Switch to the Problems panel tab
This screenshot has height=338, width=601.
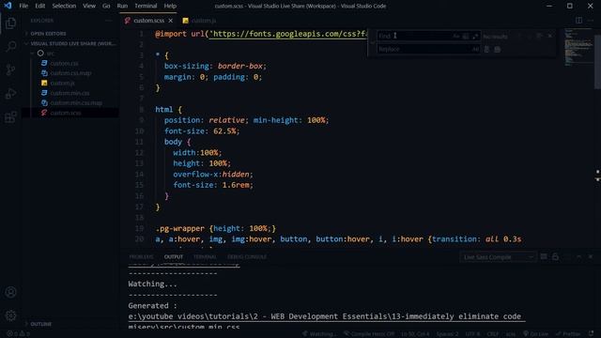141,256
